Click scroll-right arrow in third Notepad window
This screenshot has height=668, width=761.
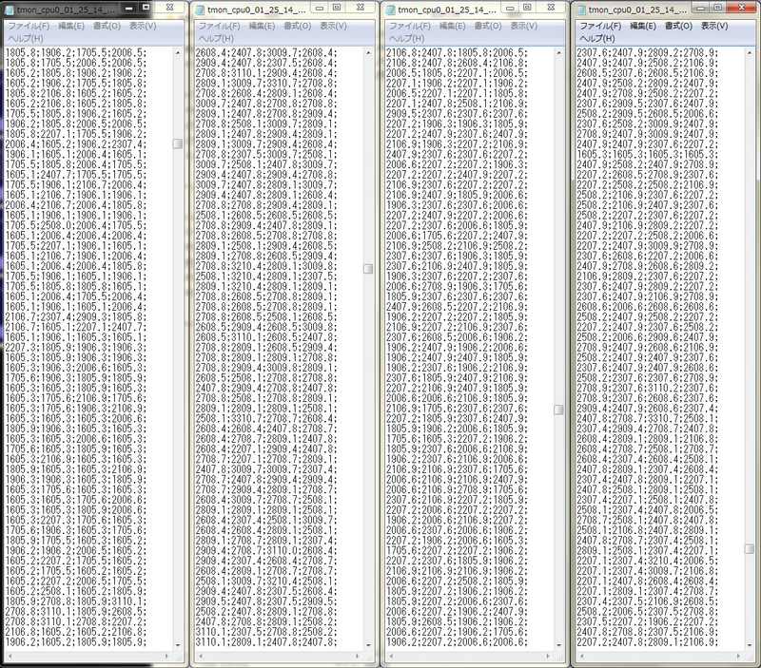tap(549, 656)
